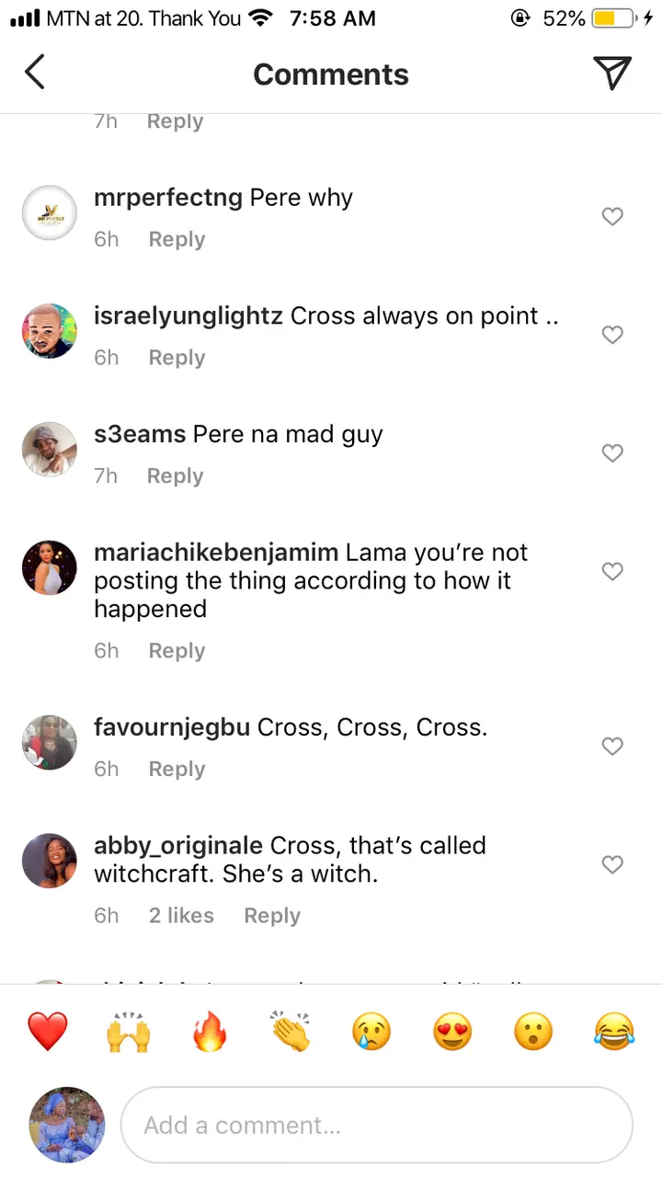Select the crying face emoji
The height and width of the screenshot is (1177, 662).
(x=371, y=1032)
